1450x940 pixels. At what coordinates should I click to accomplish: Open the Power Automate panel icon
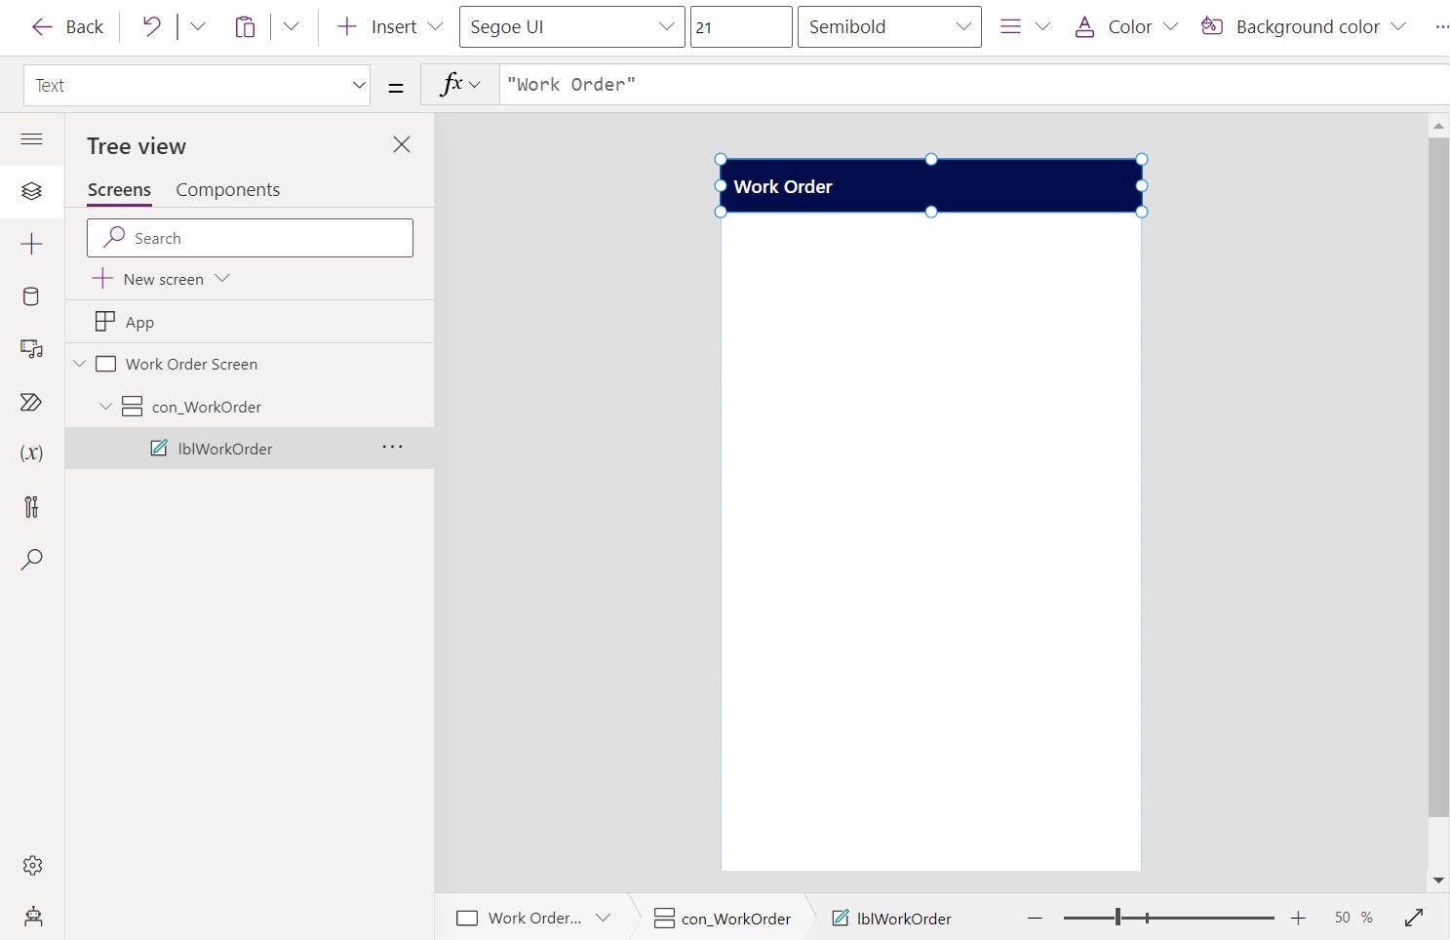pos(31,402)
